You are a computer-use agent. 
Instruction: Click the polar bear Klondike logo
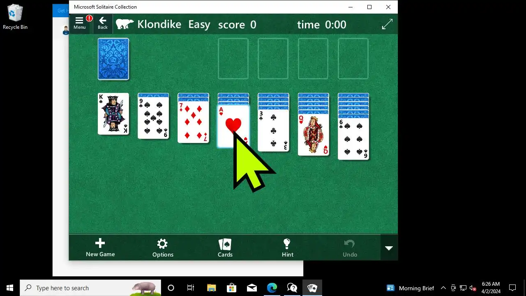[x=125, y=24]
